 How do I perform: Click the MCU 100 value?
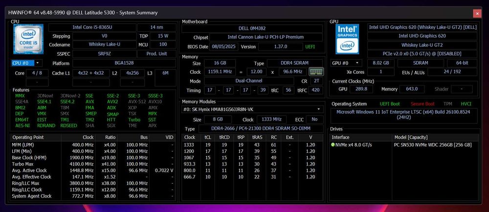pos(163,44)
